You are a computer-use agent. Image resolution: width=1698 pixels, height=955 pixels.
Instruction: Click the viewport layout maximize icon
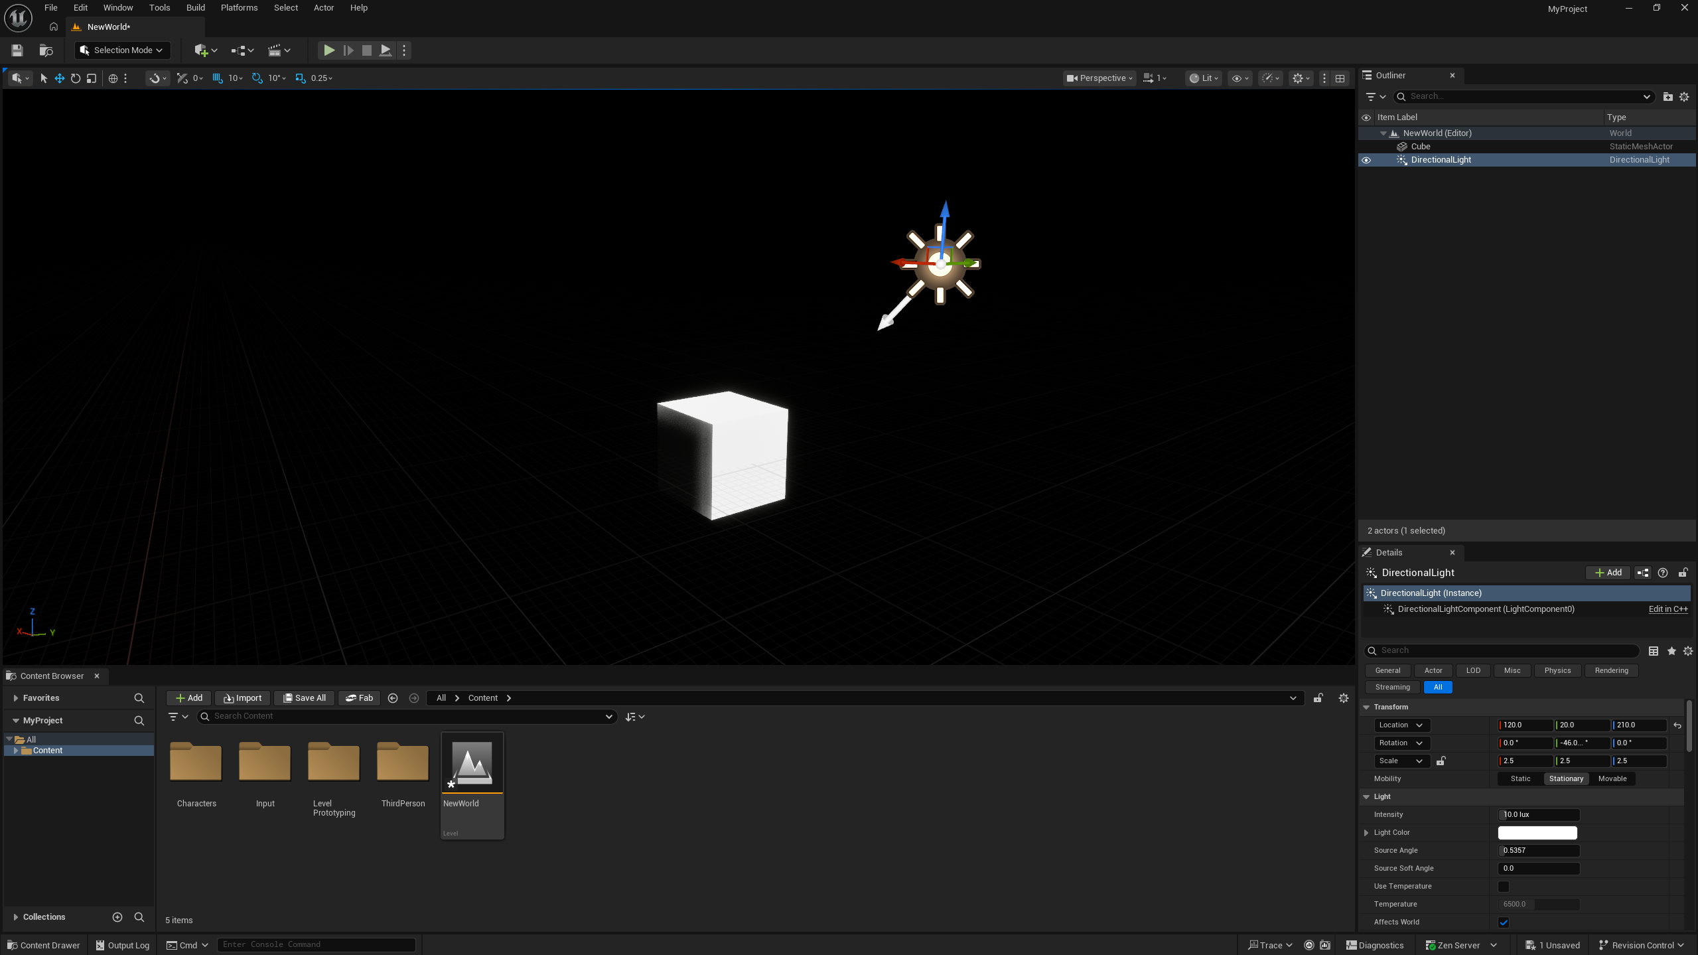(1340, 78)
